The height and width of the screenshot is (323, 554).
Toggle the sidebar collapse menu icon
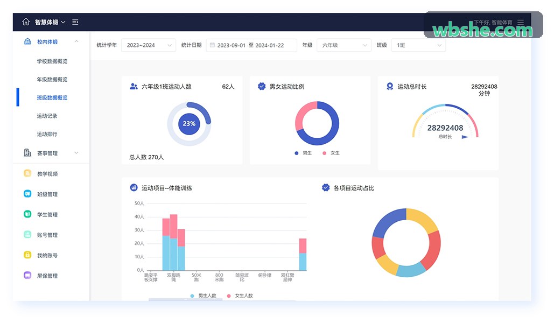pyautogui.click(x=75, y=22)
